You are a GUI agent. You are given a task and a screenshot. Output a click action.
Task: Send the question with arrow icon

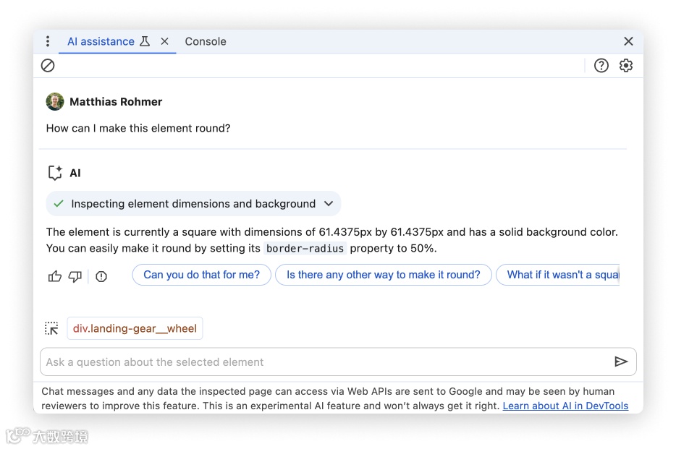tap(621, 362)
